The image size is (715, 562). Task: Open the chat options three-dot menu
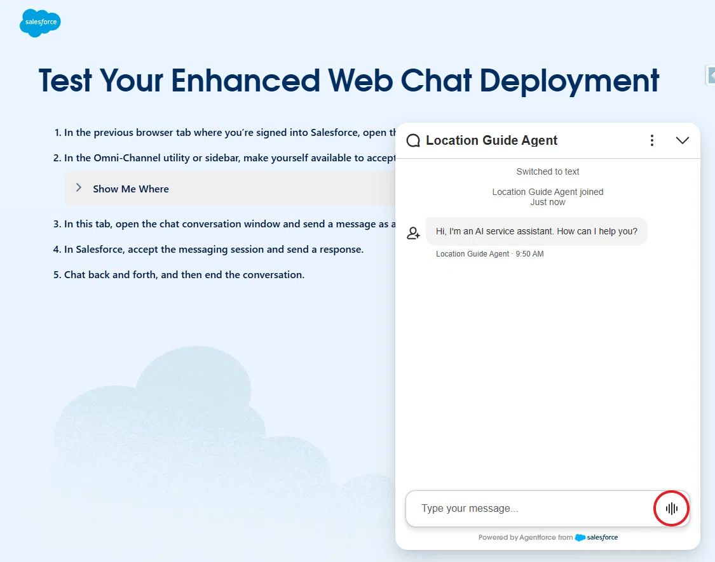(x=652, y=140)
